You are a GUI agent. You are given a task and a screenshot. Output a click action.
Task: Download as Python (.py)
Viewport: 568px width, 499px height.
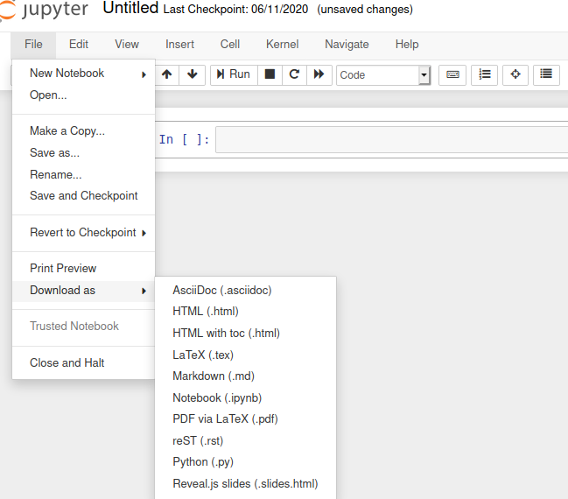tap(246, 462)
